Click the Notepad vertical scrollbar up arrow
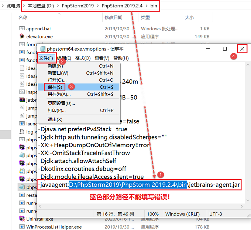Screen dimensions: 251x230 pyautogui.click(x=248, y=65)
